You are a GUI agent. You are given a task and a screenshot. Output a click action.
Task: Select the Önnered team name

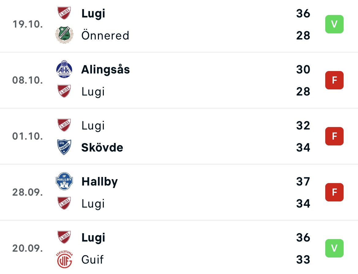click(105, 36)
